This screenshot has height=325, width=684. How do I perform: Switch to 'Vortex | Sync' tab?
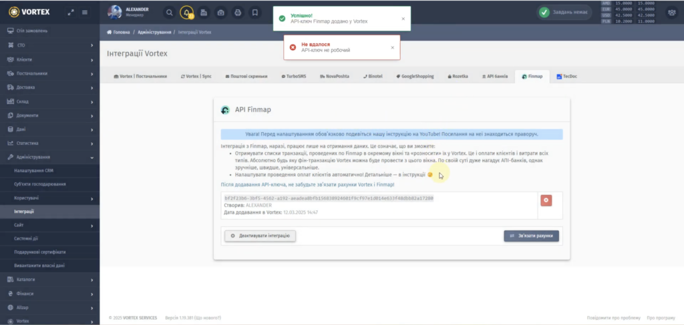pos(196,76)
